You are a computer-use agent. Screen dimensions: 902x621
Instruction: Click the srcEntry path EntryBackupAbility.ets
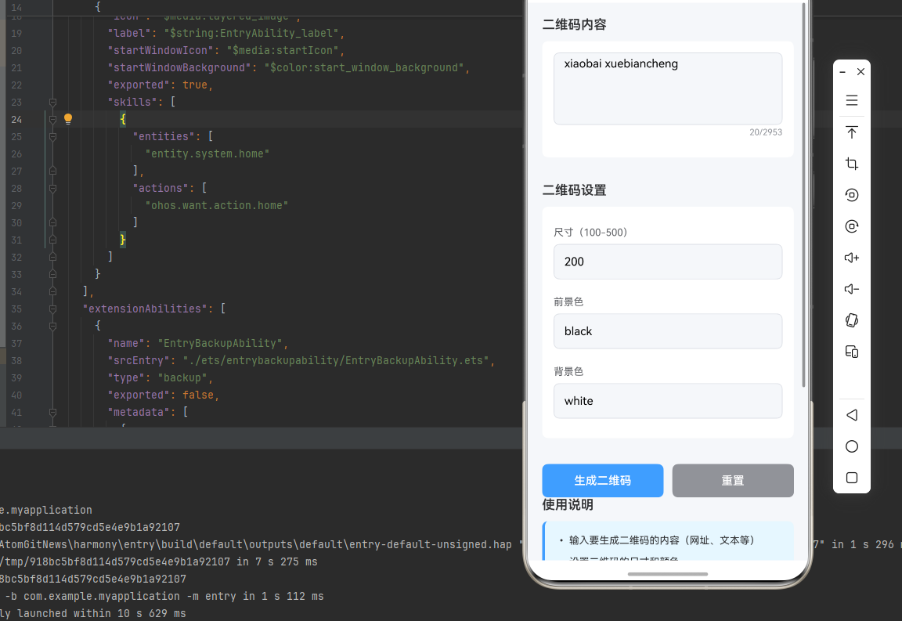click(x=336, y=361)
